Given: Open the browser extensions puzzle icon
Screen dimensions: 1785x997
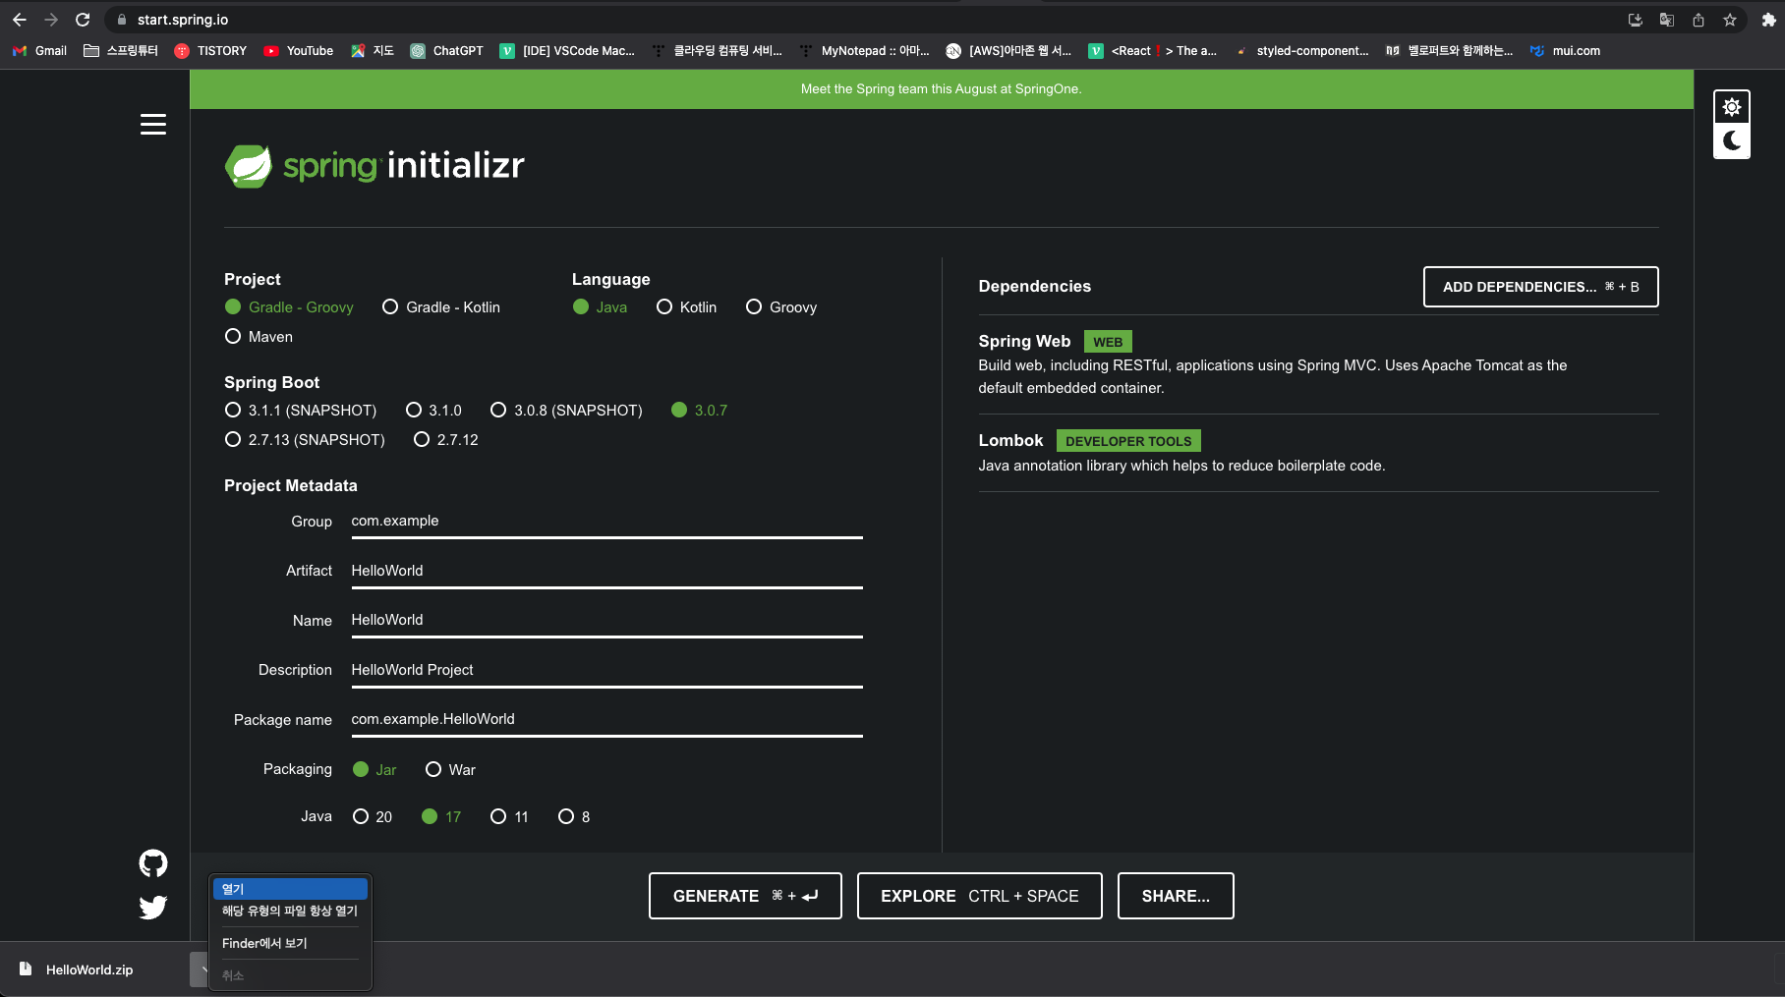Looking at the screenshot, I should pyautogui.click(x=1769, y=20).
